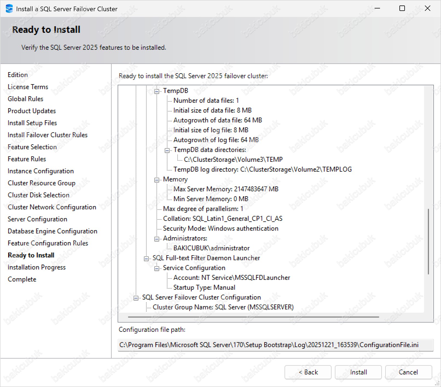Collapse the Memory tree node
Viewport: 441px width, 387px height.
pos(157,180)
